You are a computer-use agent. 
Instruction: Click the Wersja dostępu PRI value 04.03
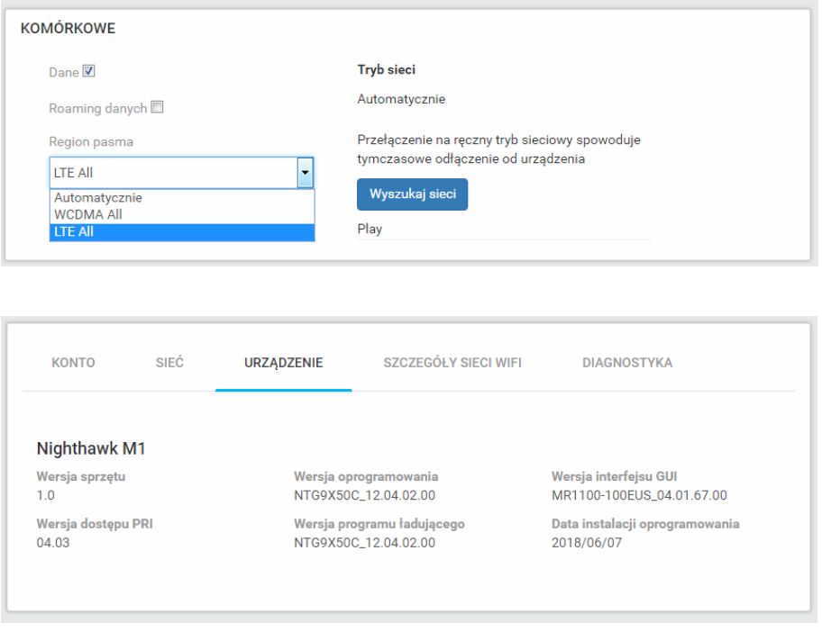[x=50, y=542]
